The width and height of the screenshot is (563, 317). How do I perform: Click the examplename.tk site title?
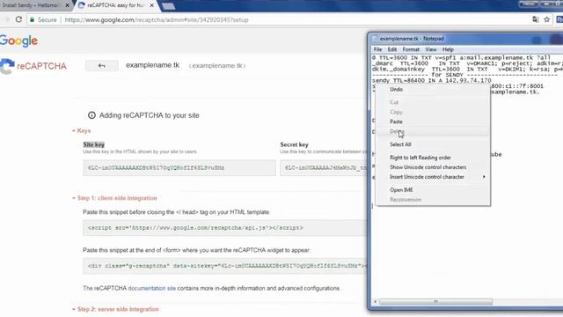pos(152,65)
